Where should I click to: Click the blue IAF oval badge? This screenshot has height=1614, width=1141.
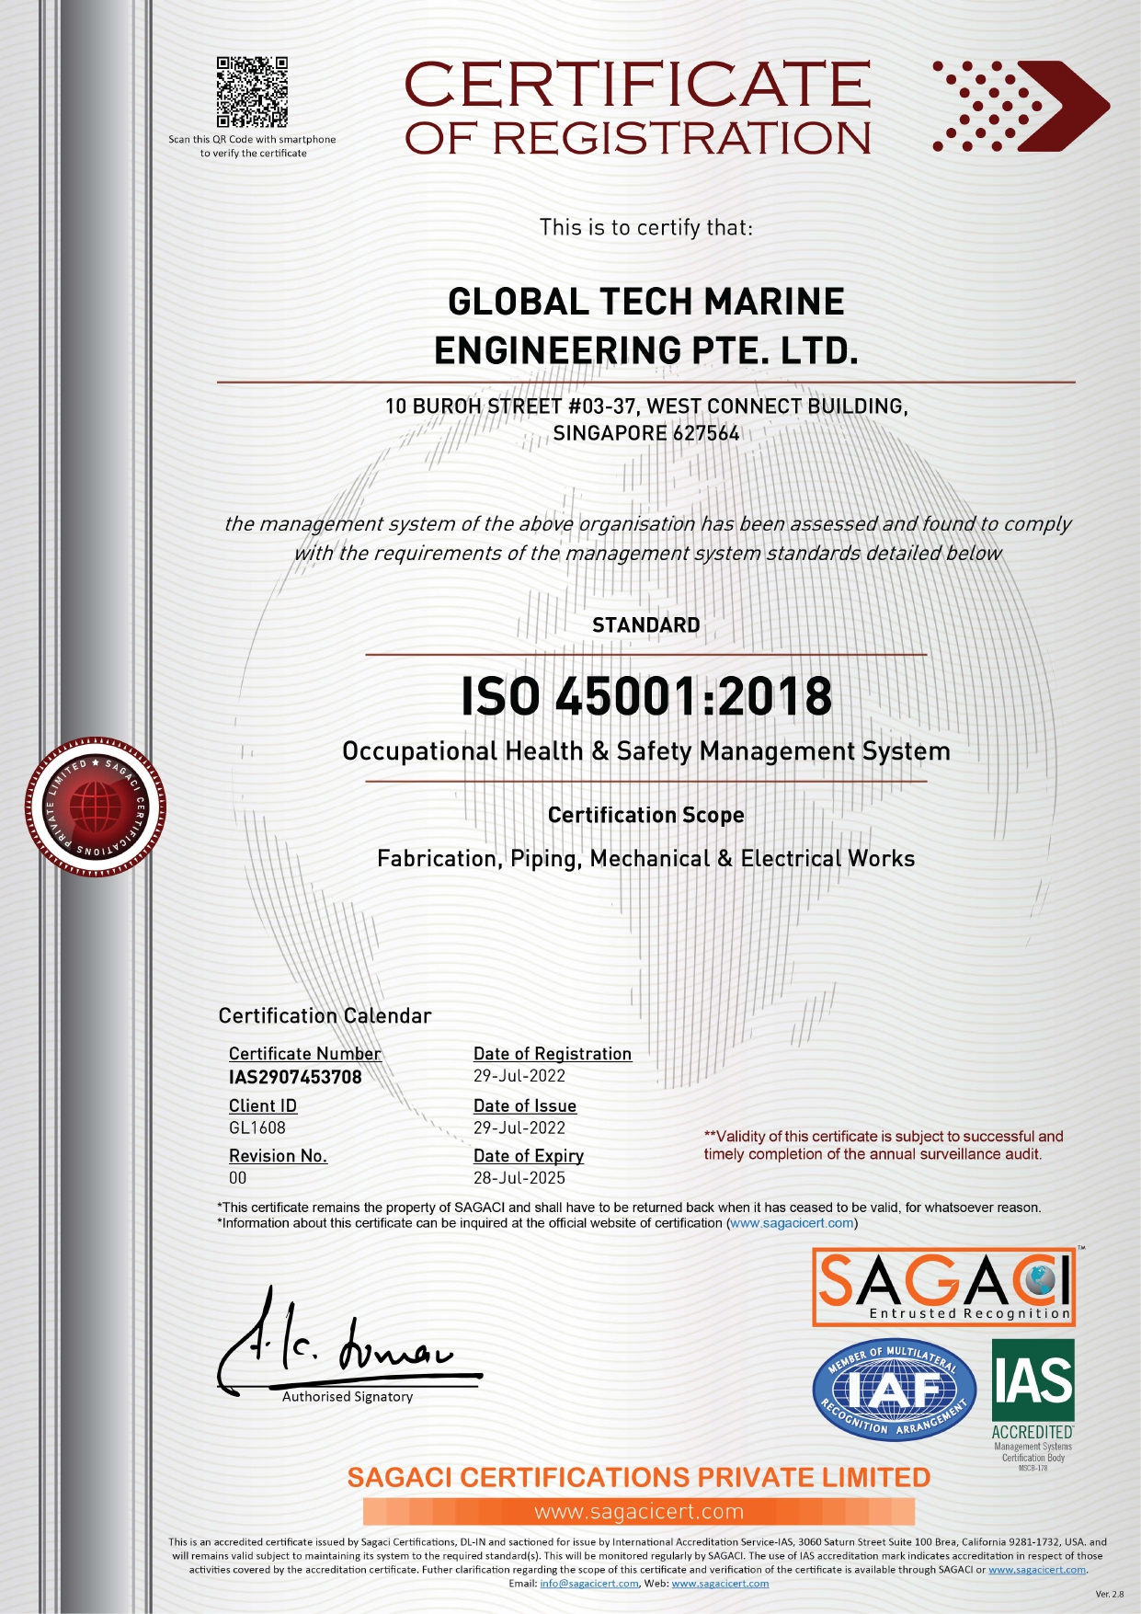click(894, 1391)
